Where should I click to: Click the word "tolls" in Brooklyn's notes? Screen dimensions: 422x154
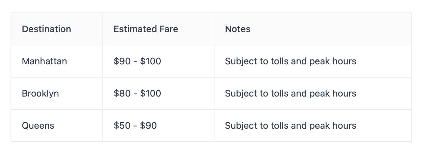coord(279,93)
